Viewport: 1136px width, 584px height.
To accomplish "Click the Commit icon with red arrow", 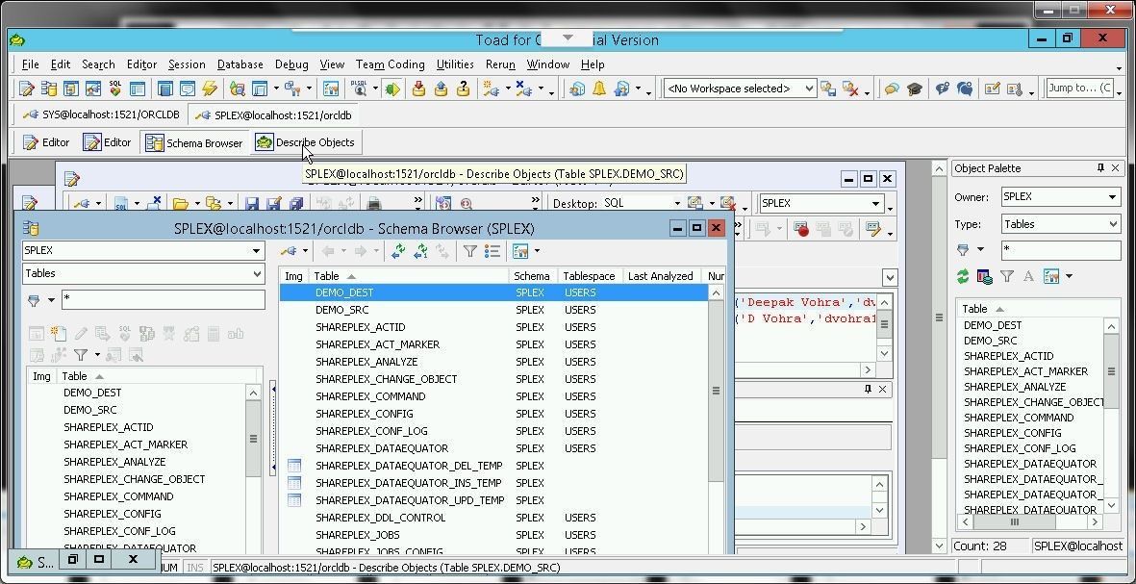I will [418, 89].
